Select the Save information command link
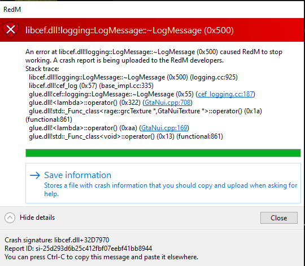This screenshot has width=305, height=266. coord(163,183)
